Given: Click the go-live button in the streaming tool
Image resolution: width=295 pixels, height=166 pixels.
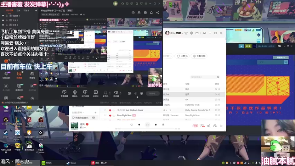Looking at the screenshot, I should [x=153, y=93].
